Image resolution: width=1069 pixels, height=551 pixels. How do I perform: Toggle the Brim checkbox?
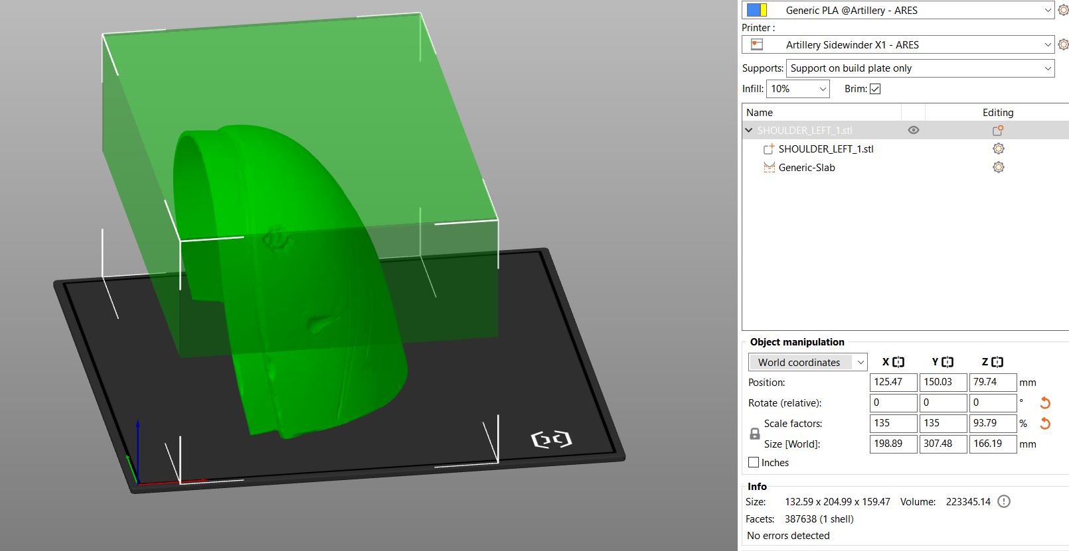point(875,89)
